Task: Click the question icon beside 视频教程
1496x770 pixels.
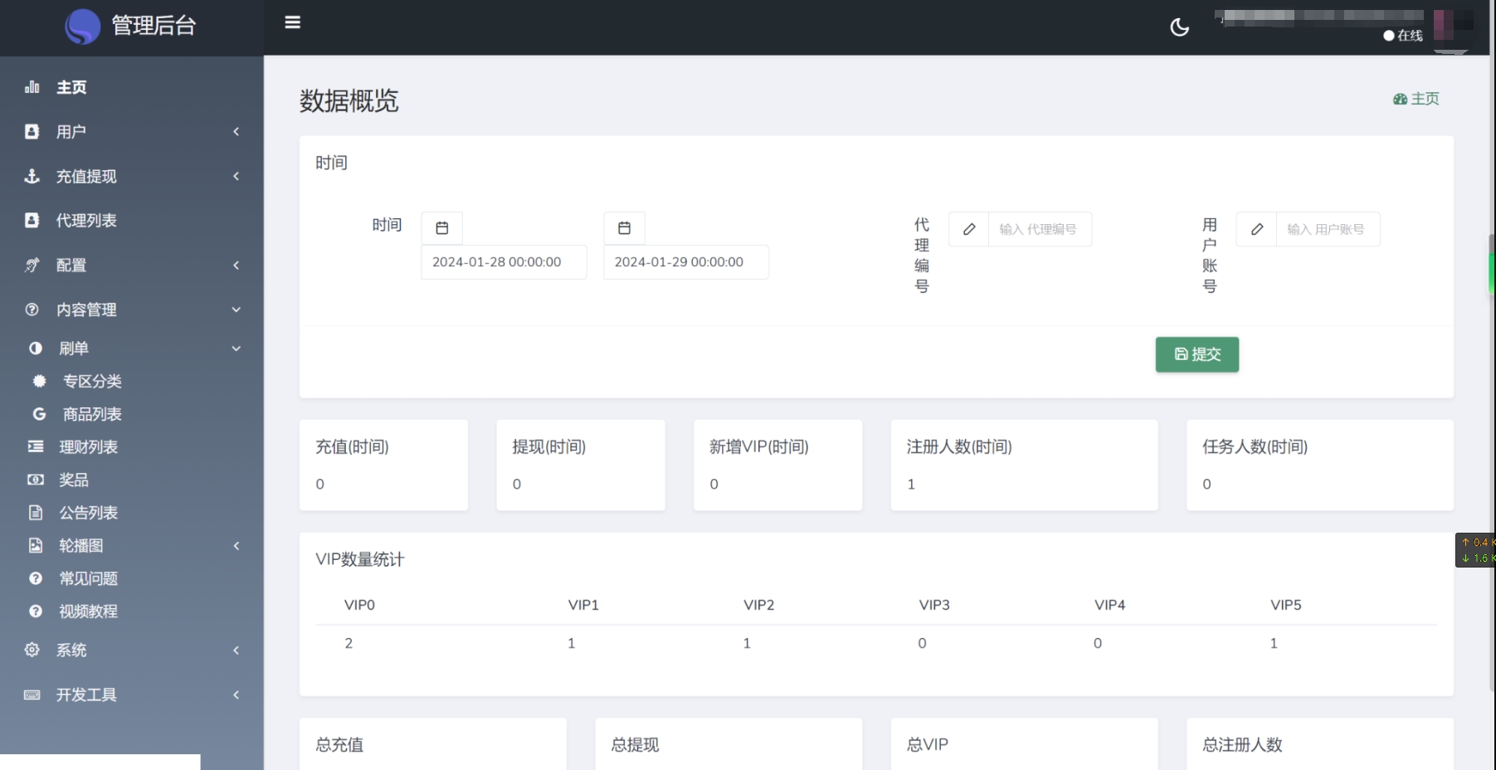Action: pyautogui.click(x=35, y=612)
